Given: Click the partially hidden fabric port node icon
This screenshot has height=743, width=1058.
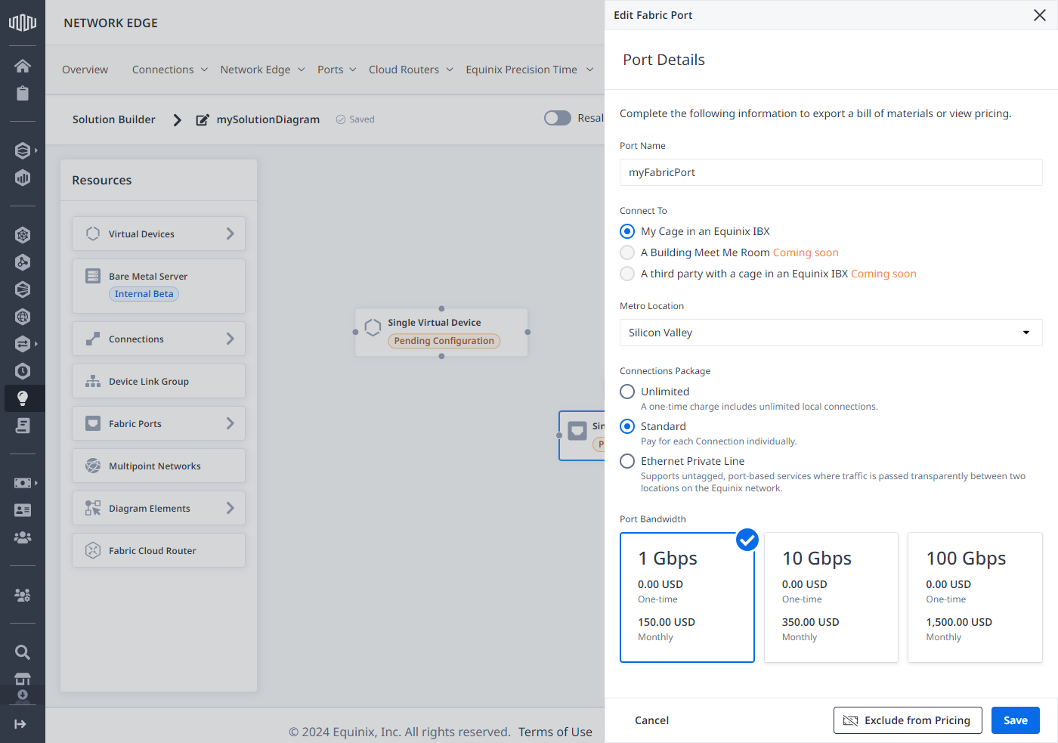Looking at the screenshot, I should [x=577, y=431].
